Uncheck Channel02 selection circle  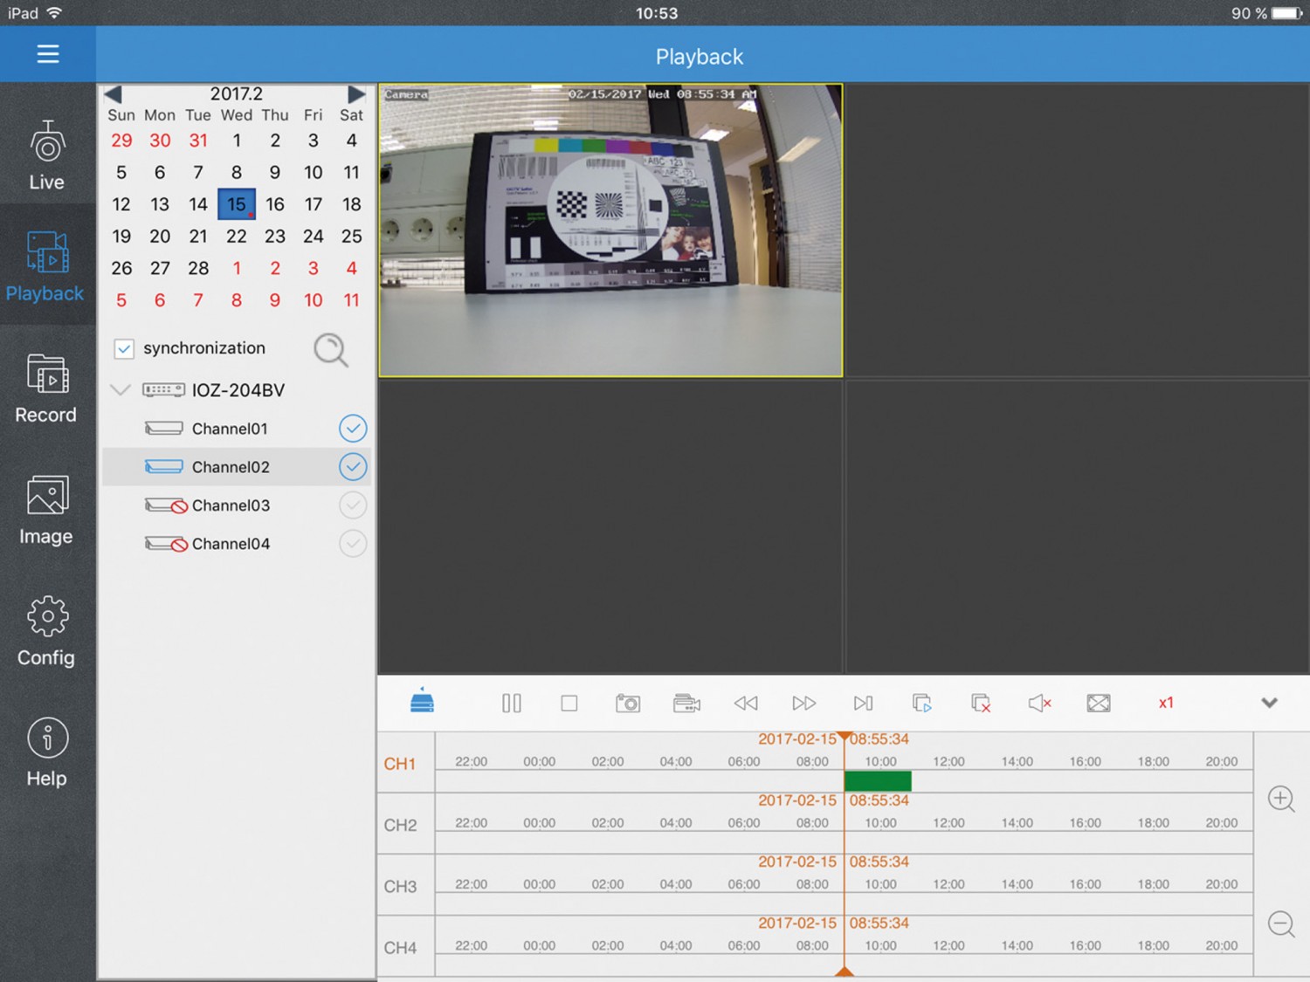(x=353, y=467)
